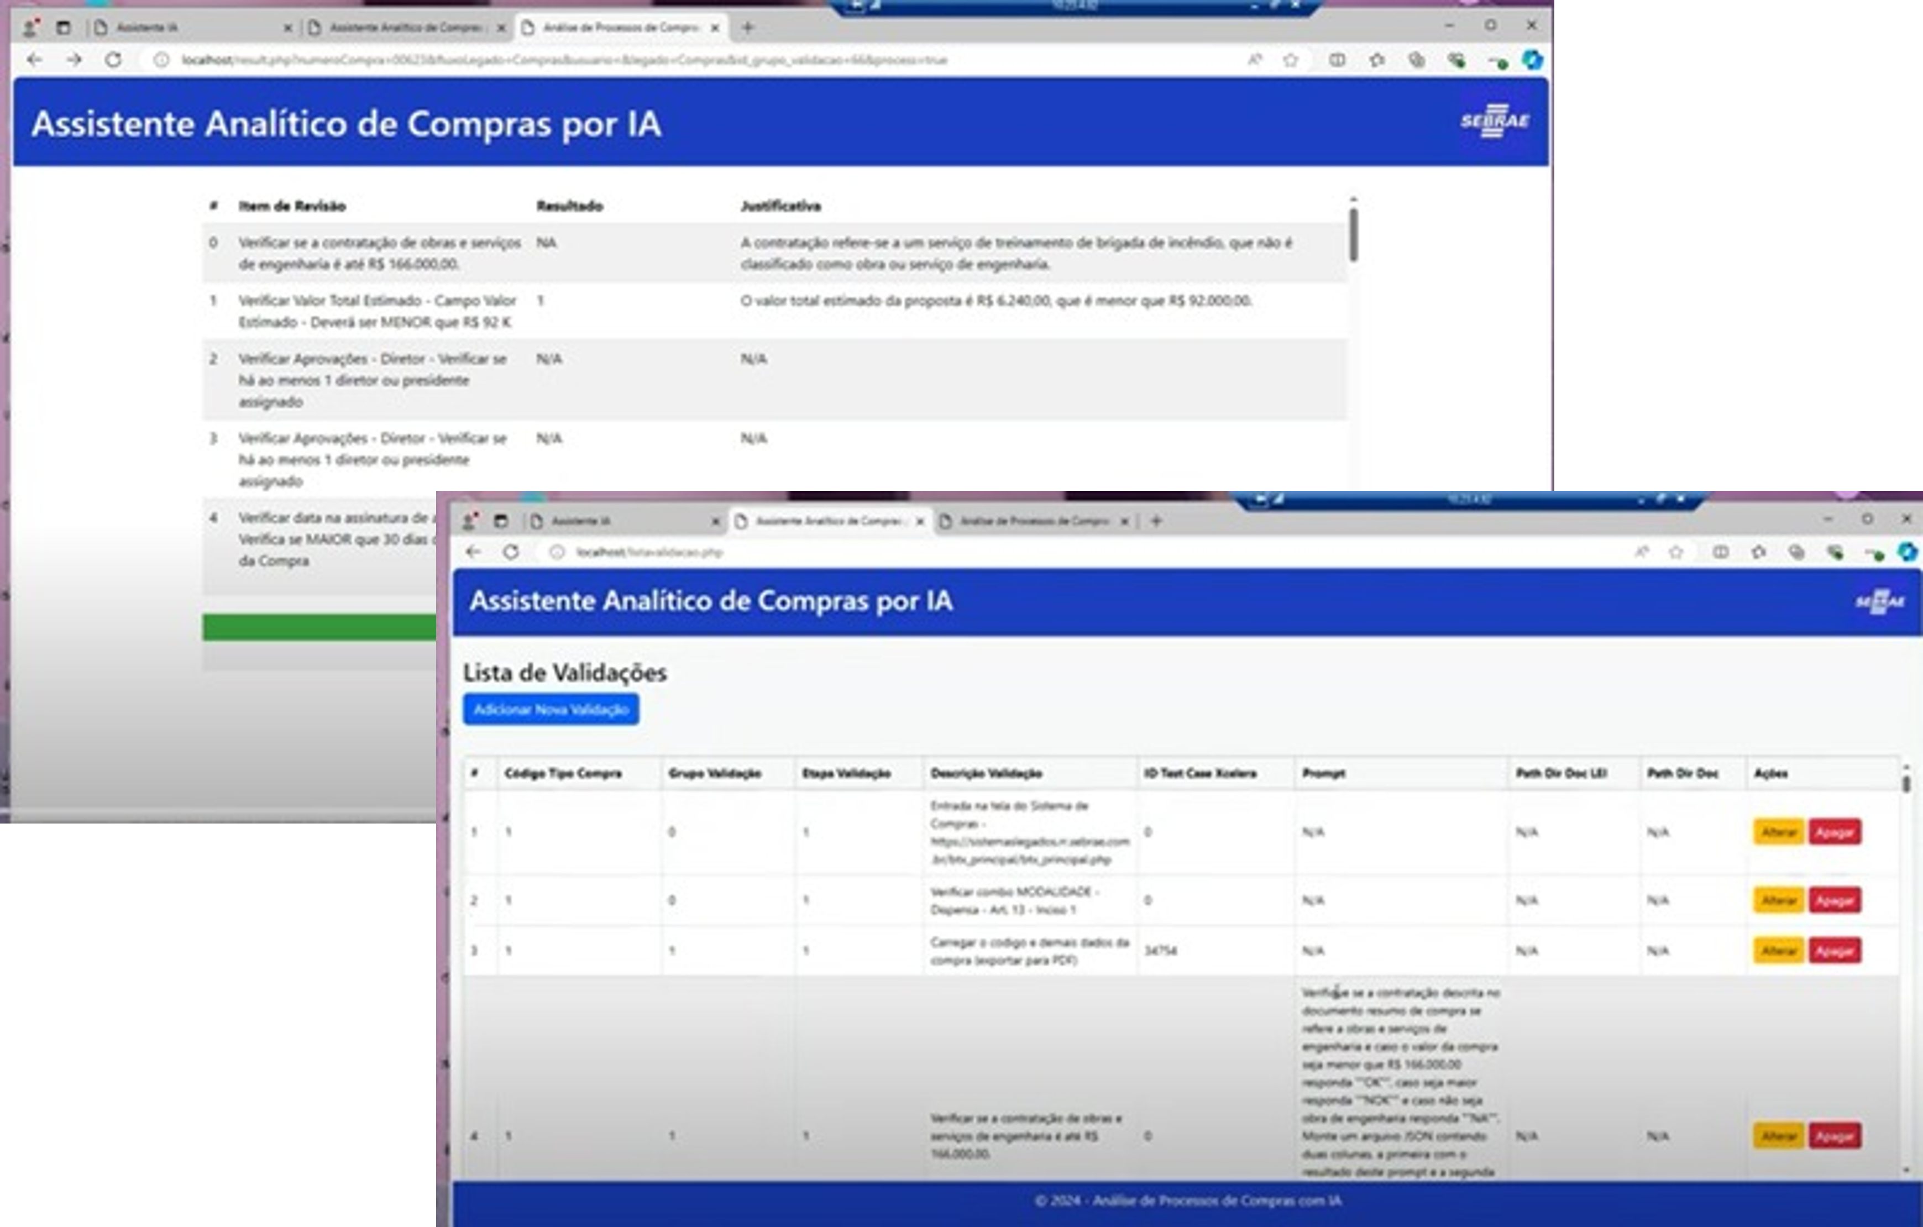Viewport: 1923px width, 1227px height.
Task: Click the back arrow on front window
Action: (x=473, y=551)
